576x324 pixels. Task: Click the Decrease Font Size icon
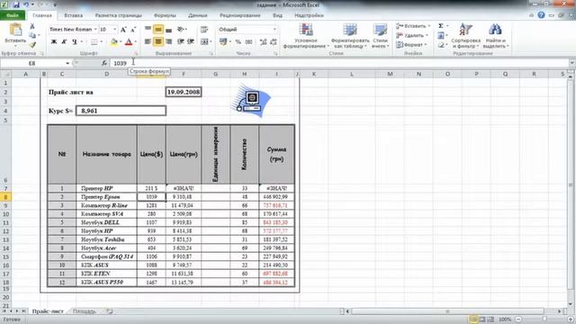coord(133,30)
